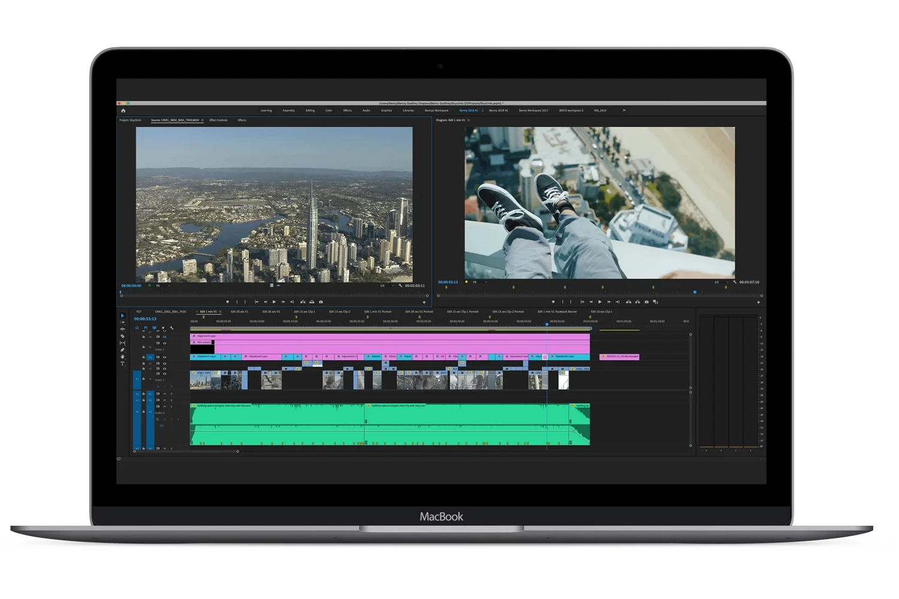899x599 pixels.
Task: Click timeline timecode 00:00:53:13
Action: tap(145, 319)
